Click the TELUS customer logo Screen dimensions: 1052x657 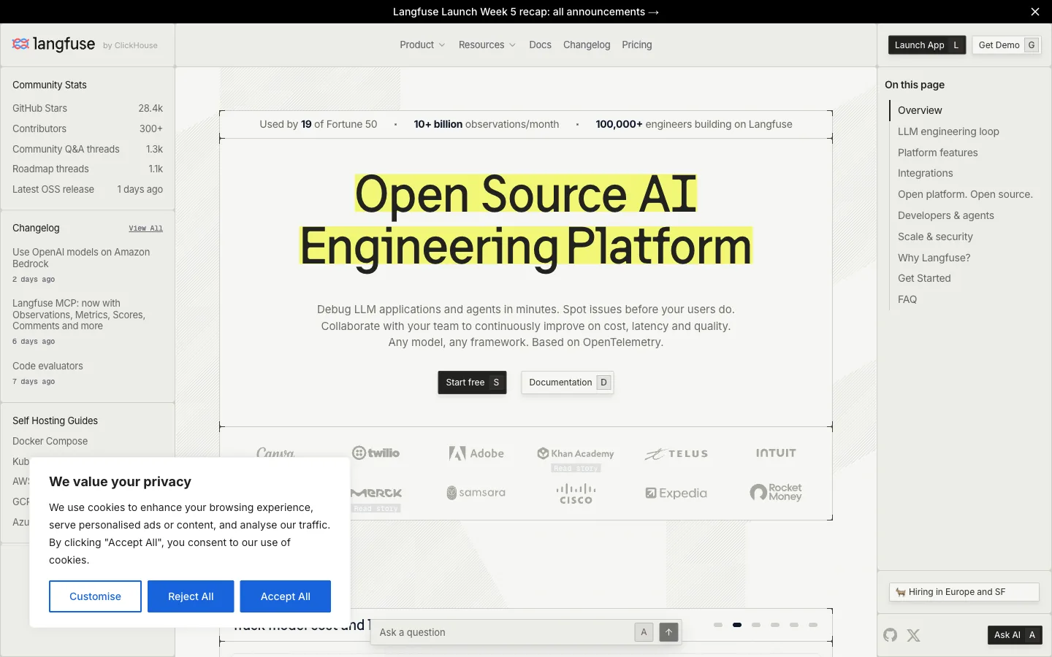[676, 453]
